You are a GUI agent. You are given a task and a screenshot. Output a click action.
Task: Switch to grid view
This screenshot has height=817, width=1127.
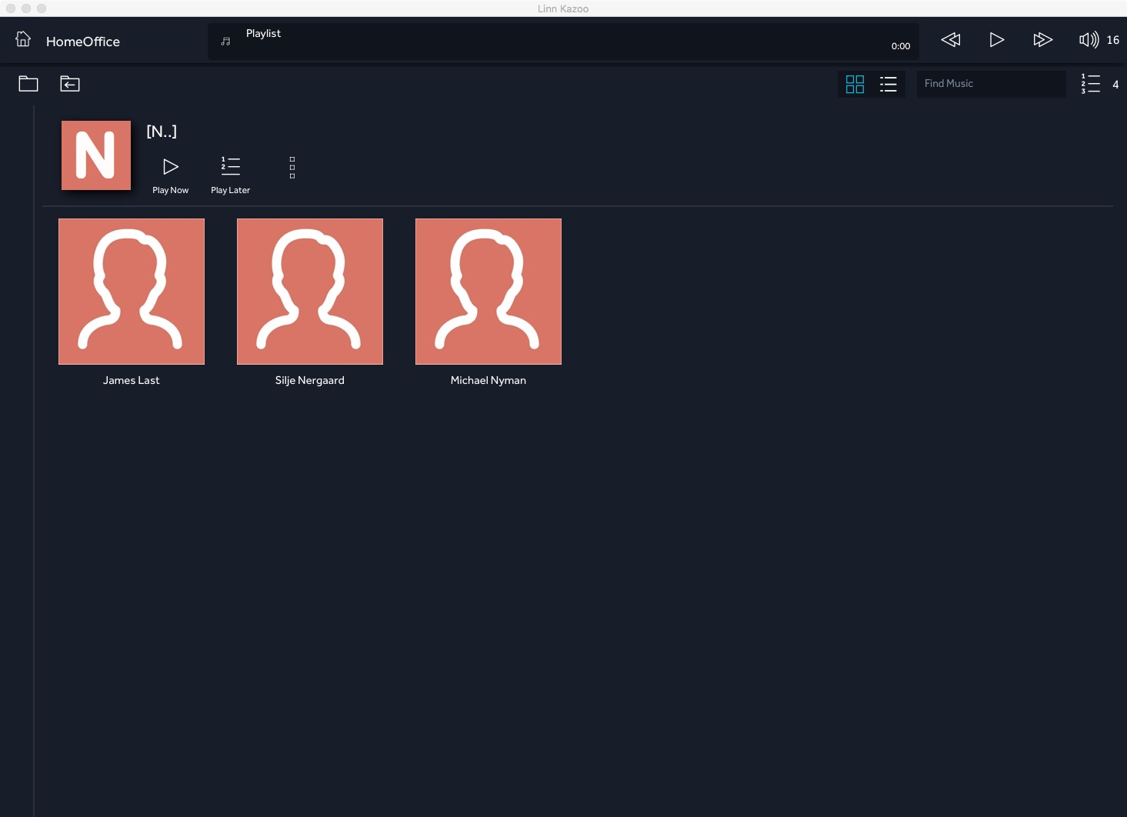[855, 84]
